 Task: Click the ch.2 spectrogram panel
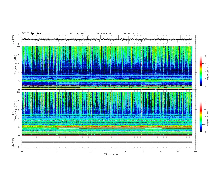107,114
